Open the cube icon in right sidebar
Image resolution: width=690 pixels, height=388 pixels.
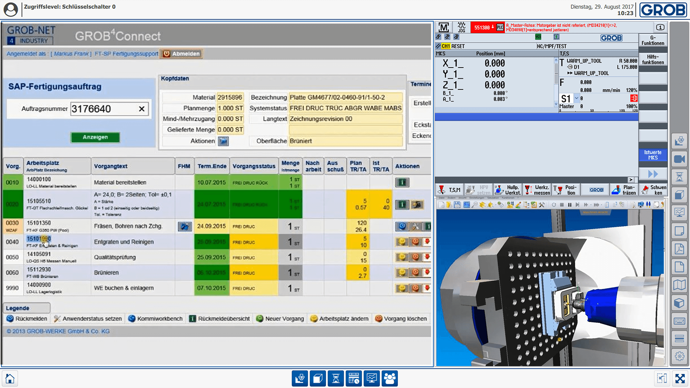679,303
